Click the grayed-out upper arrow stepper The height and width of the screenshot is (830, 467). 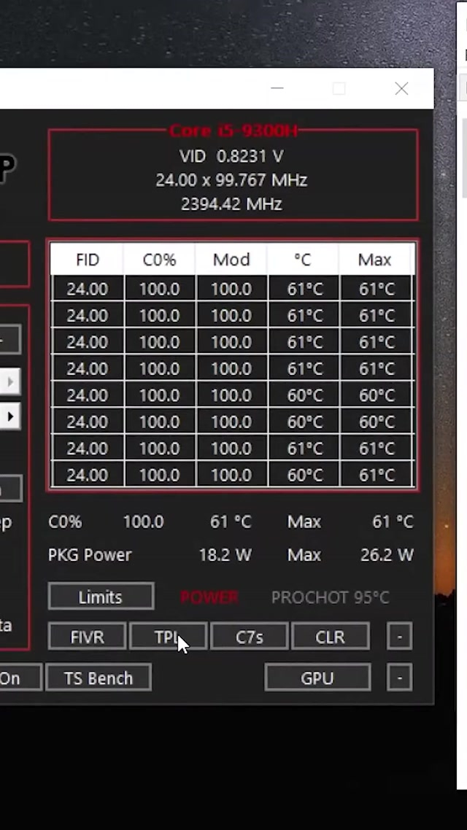pos(10,381)
